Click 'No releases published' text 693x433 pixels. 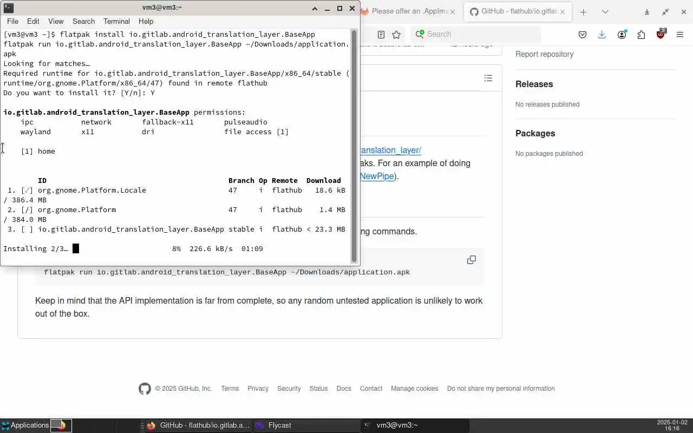click(547, 104)
